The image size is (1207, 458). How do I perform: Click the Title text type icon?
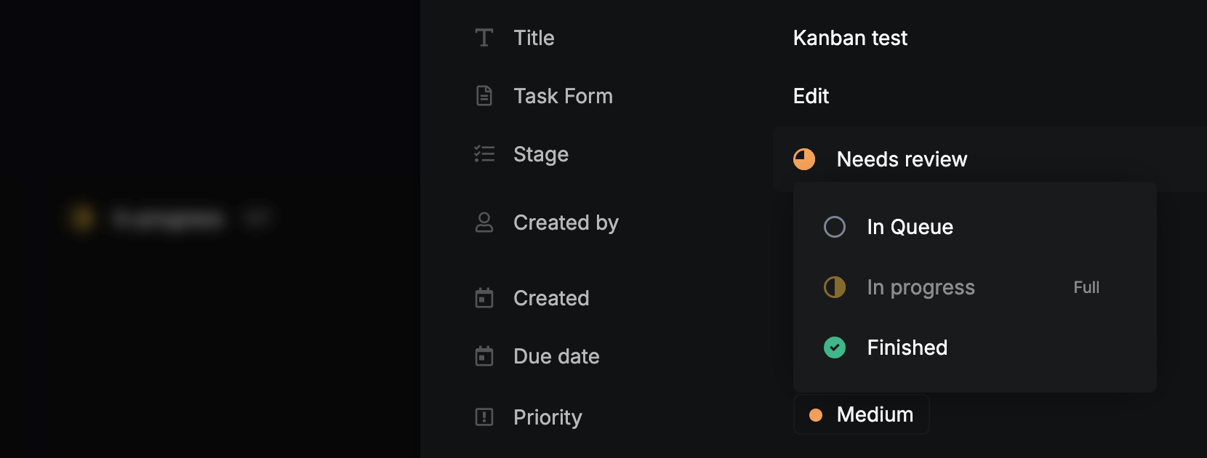[x=484, y=38]
